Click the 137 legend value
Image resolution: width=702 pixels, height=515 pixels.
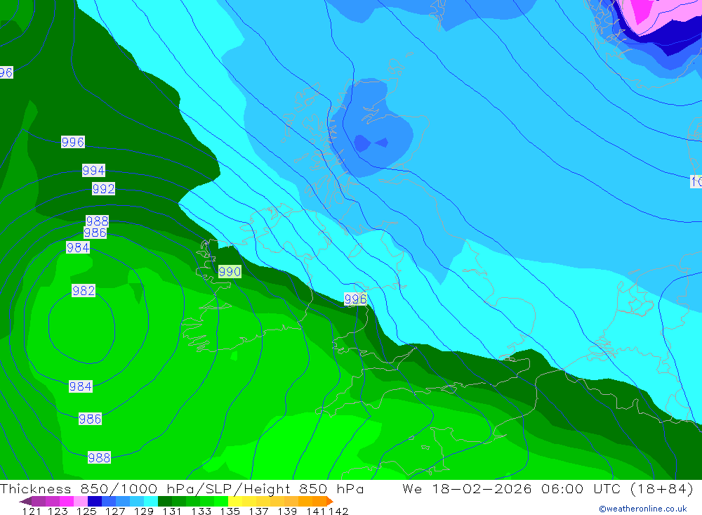[258, 511]
